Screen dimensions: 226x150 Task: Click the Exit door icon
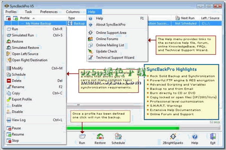coord(213,136)
